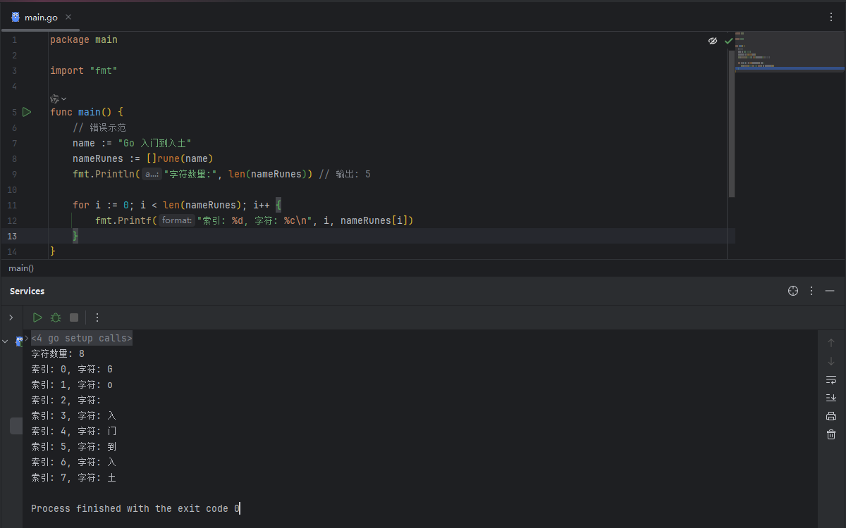
Task: Toggle scroll to end of console
Action: tap(831, 398)
